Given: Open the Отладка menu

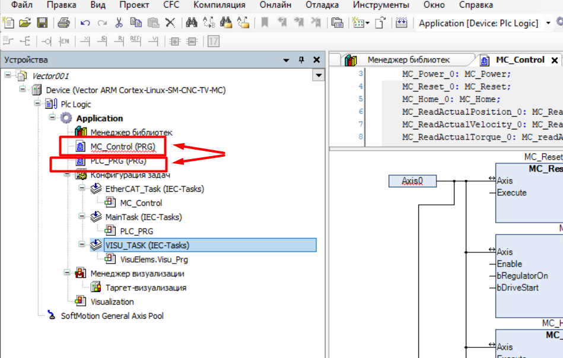Looking at the screenshot, I should click(322, 5).
